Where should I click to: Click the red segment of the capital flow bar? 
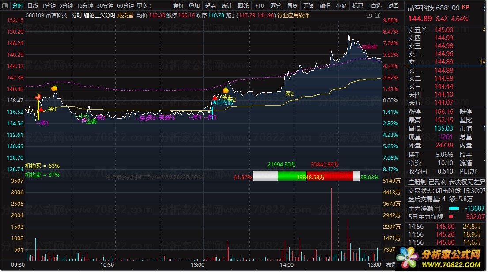pyautogui.click(x=330, y=176)
